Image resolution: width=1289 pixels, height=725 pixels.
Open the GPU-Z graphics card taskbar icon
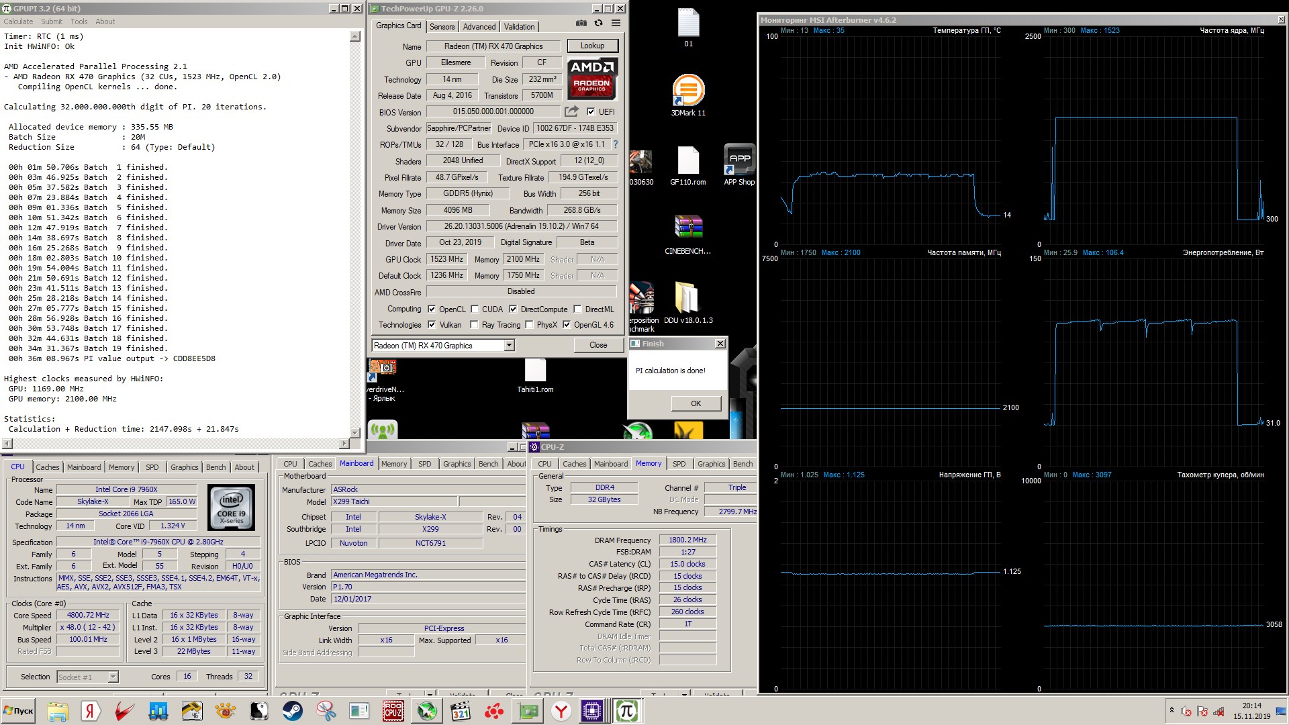point(527,711)
